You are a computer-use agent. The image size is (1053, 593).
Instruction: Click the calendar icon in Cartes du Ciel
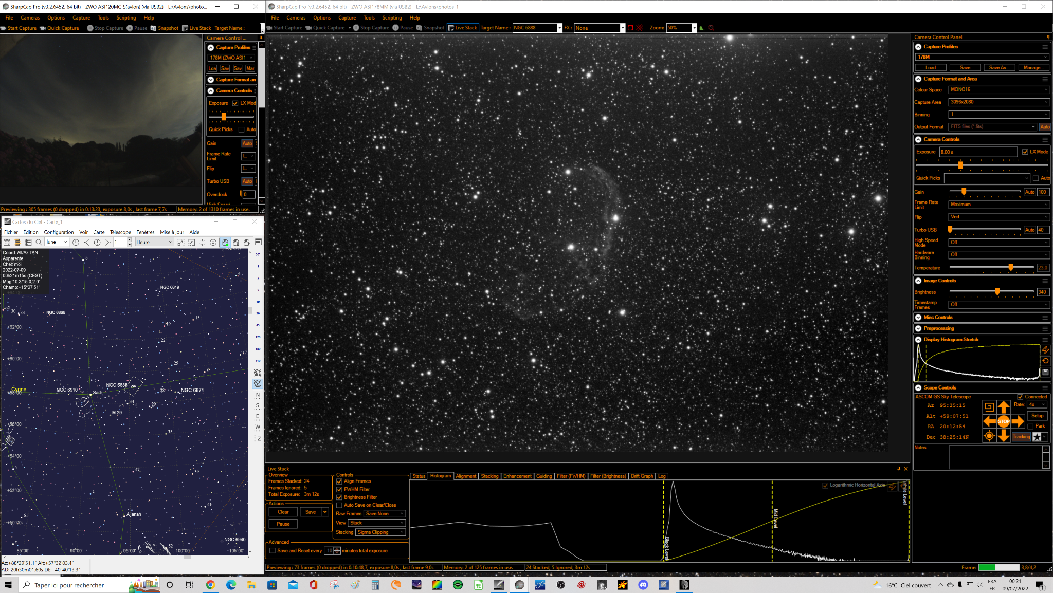tap(7, 242)
